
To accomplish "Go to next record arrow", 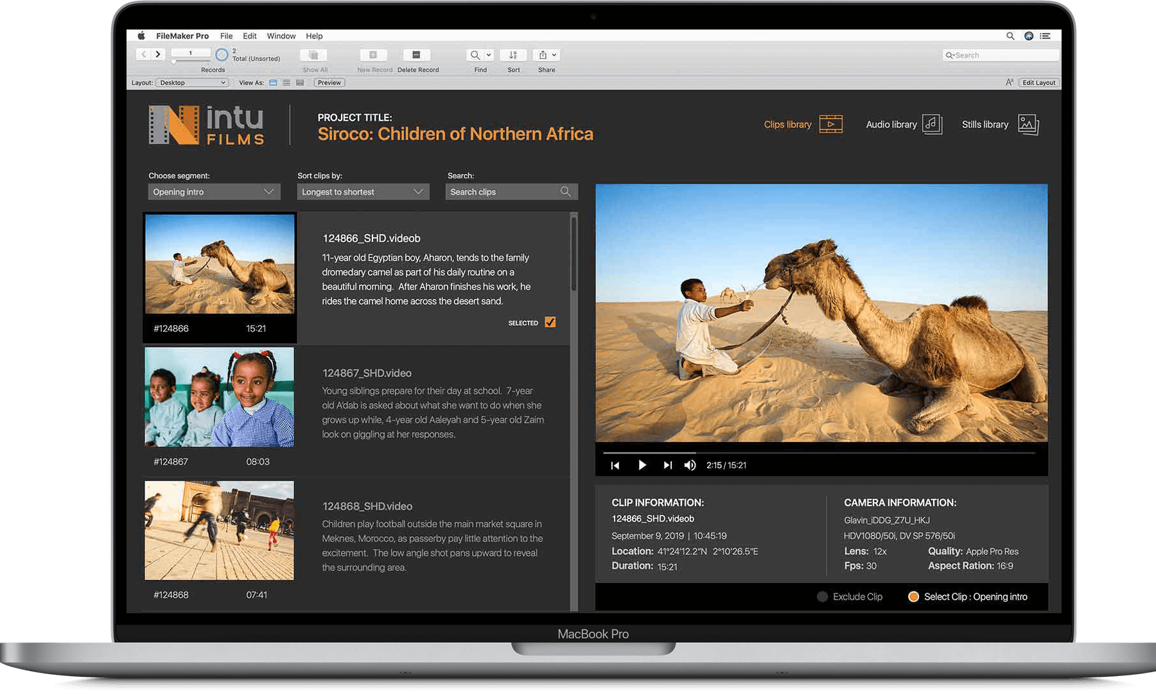I will [x=158, y=55].
